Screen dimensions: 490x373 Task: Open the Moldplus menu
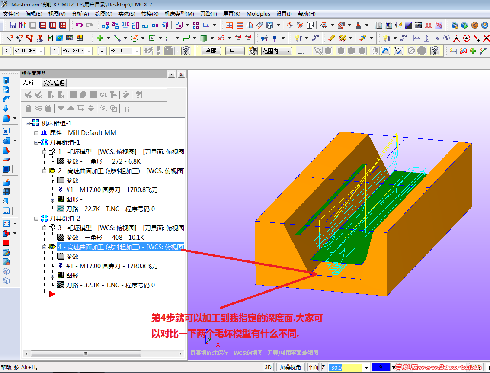pyautogui.click(x=258, y=14)
